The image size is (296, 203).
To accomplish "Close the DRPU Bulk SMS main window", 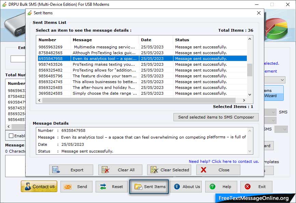I will pos(288,4).
